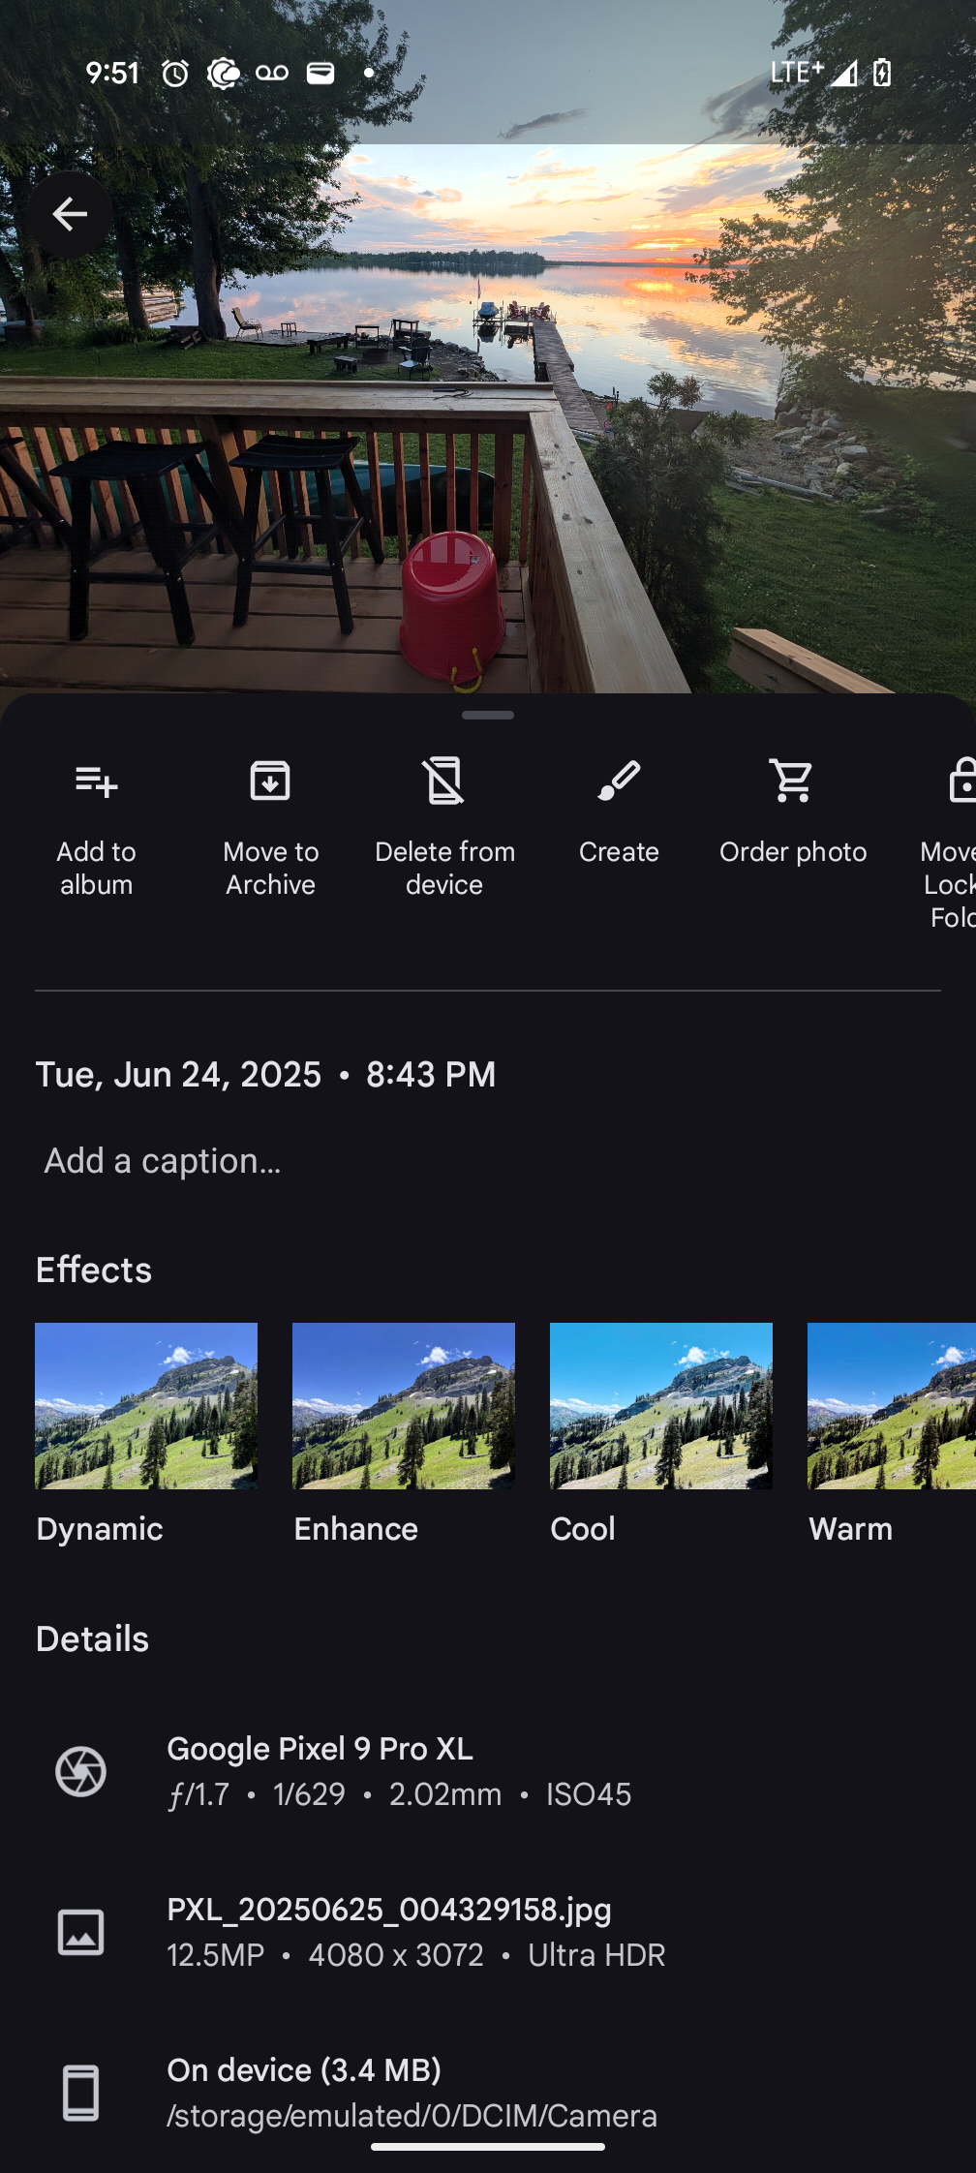This screenshot has height=2173, width=976.
Task: Tap the Delete from device icon
Action: pos(444,781)
